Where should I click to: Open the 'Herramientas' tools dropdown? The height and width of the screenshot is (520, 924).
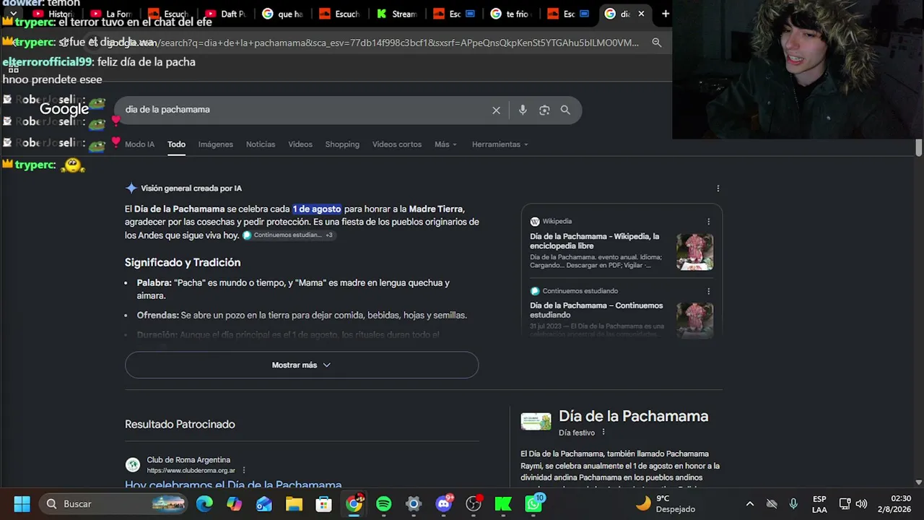pyautogui.click(x=500, y=144)
